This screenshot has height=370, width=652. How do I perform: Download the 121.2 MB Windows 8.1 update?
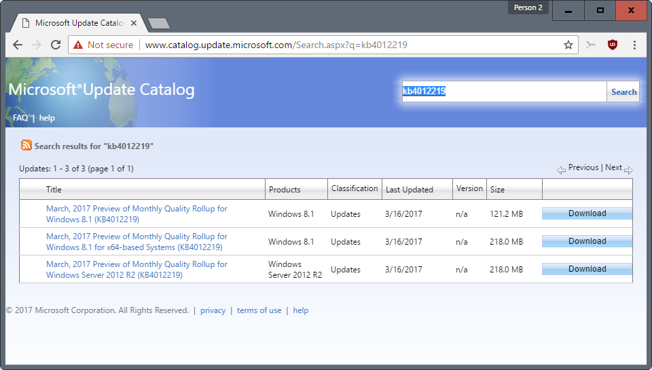587,213
